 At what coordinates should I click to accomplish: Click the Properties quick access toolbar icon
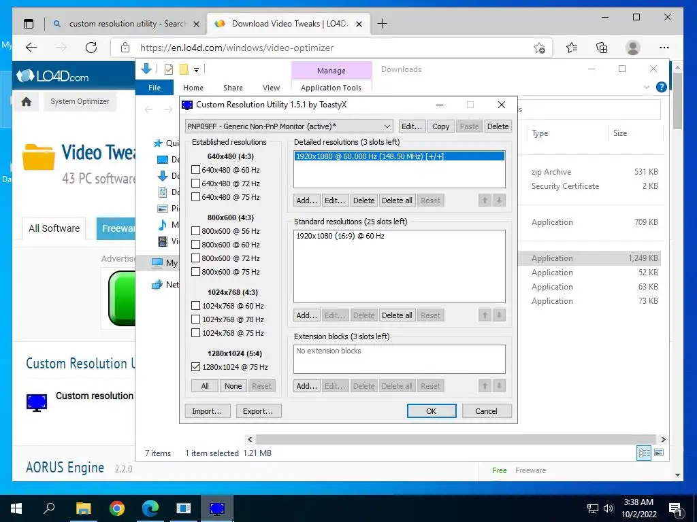click(169, 69)
